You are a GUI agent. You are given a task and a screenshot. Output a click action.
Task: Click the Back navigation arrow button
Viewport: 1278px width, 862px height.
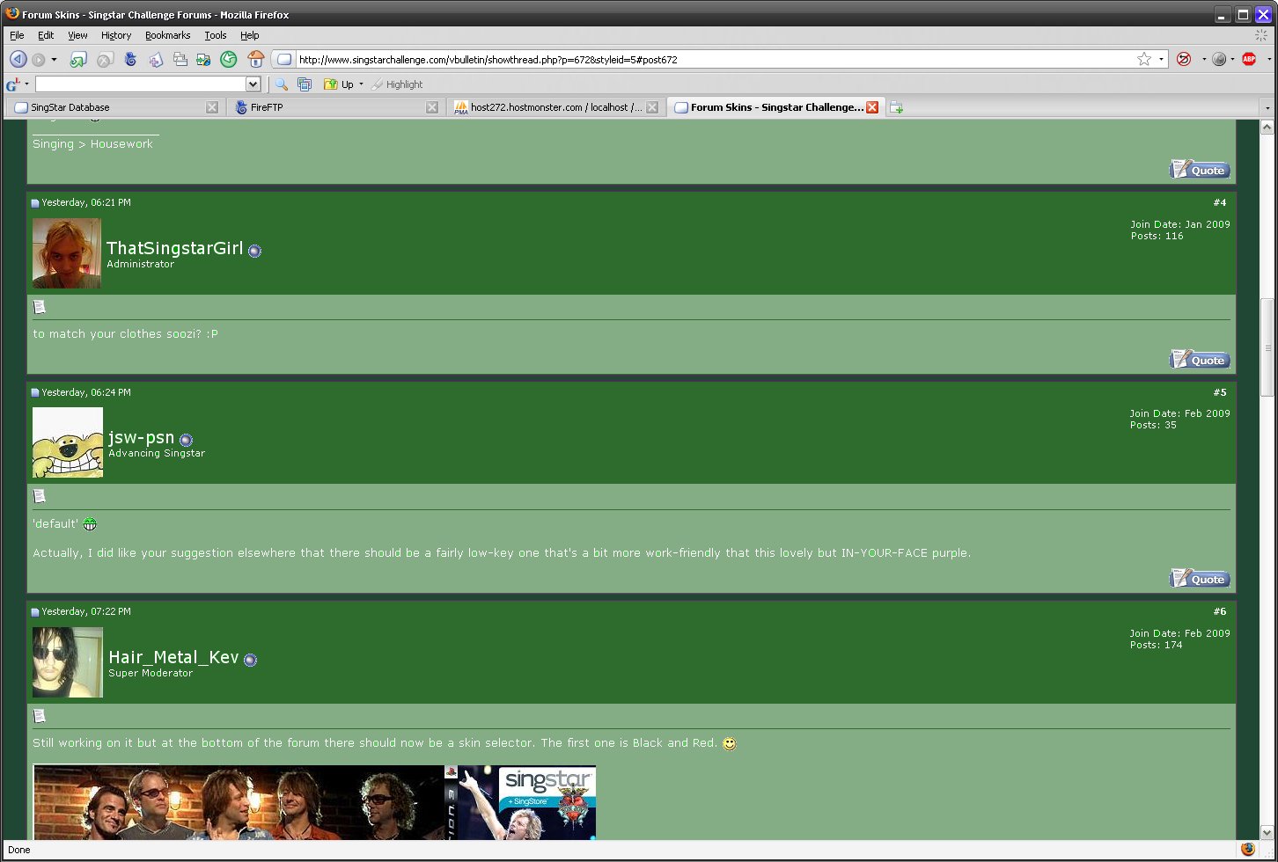pyautogui.click(x=18, y=60)
